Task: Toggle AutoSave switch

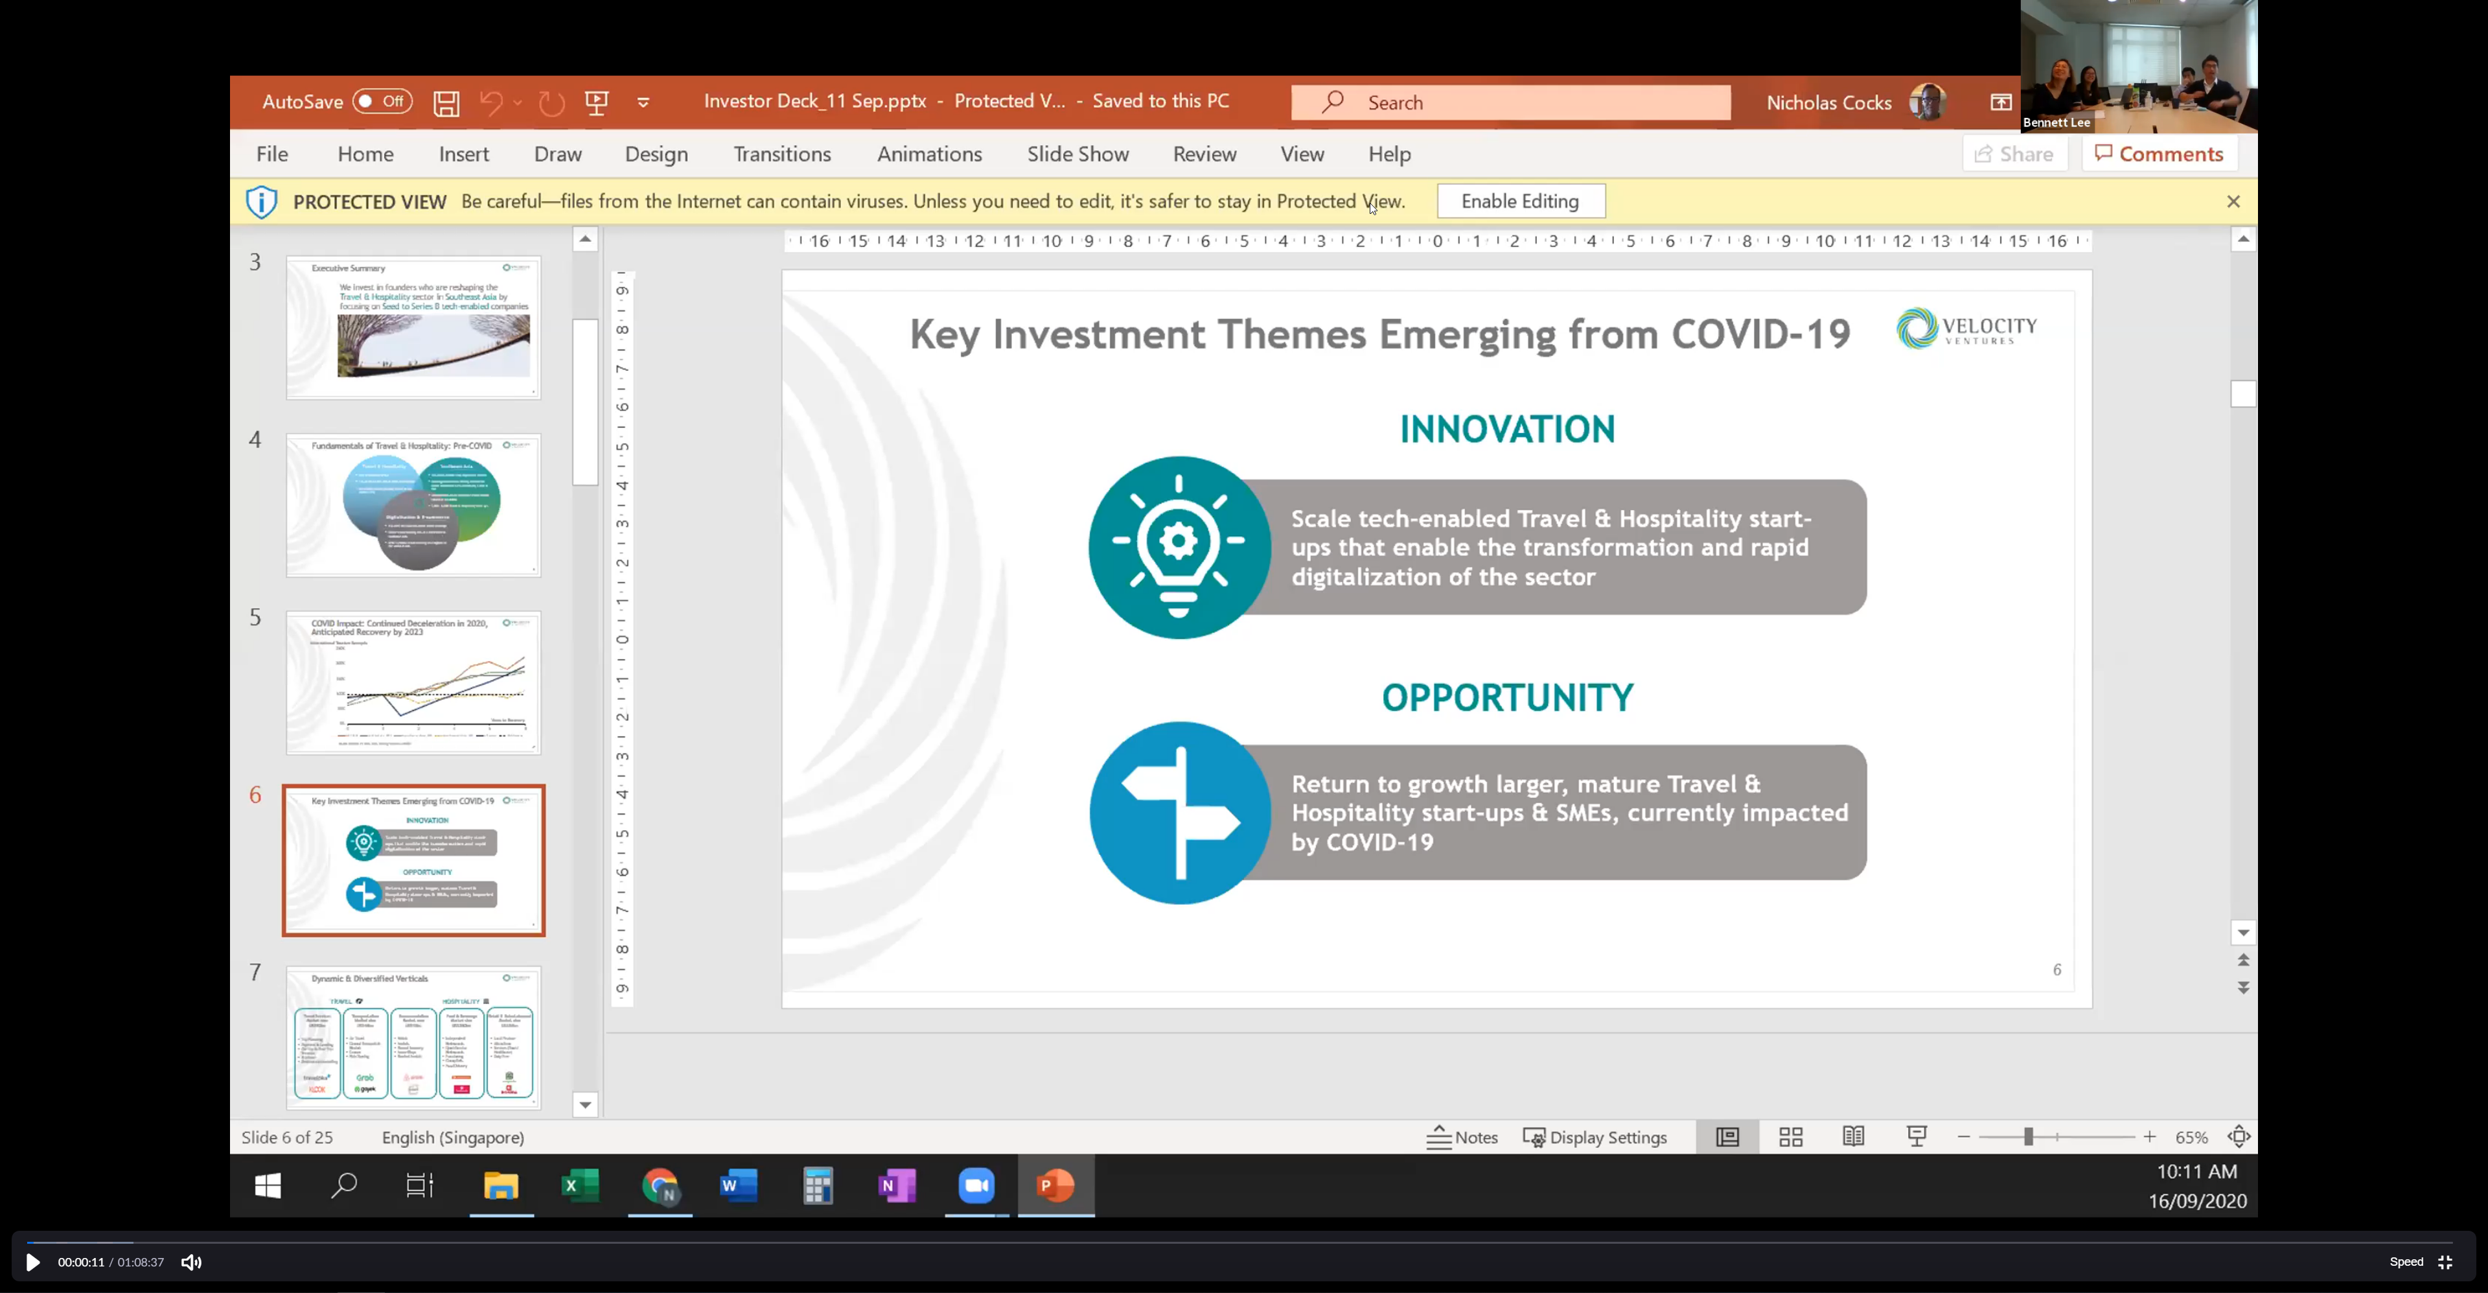Action: pyautogui.click(x=382, y=102)
